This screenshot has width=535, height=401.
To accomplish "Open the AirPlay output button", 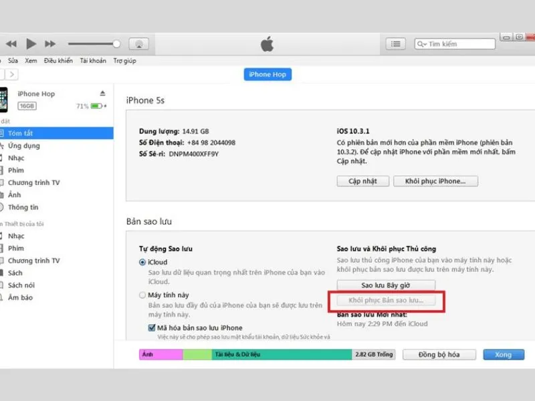I will pos(138,44).
